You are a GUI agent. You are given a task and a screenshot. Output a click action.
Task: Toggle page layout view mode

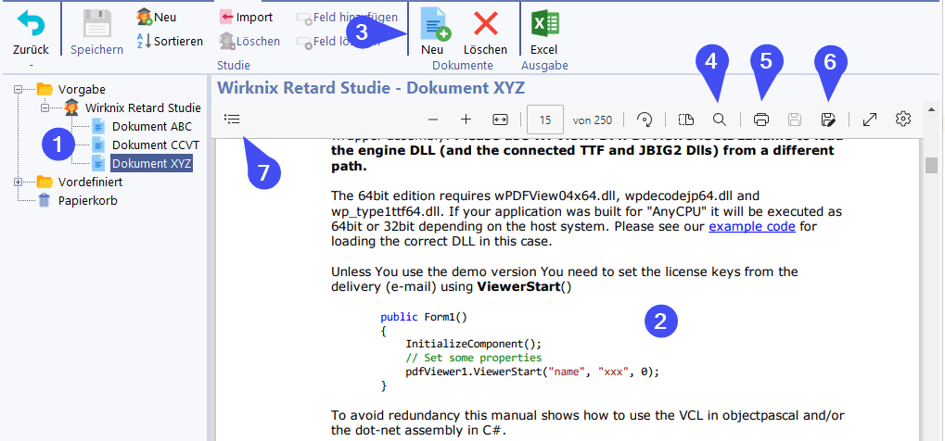click(x=685, y=120)
